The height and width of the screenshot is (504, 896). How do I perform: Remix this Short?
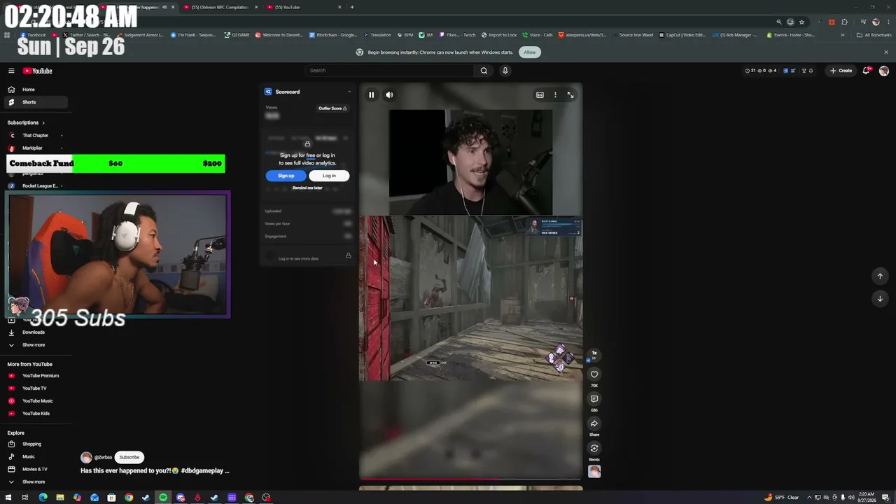click(x=594, y=449)
